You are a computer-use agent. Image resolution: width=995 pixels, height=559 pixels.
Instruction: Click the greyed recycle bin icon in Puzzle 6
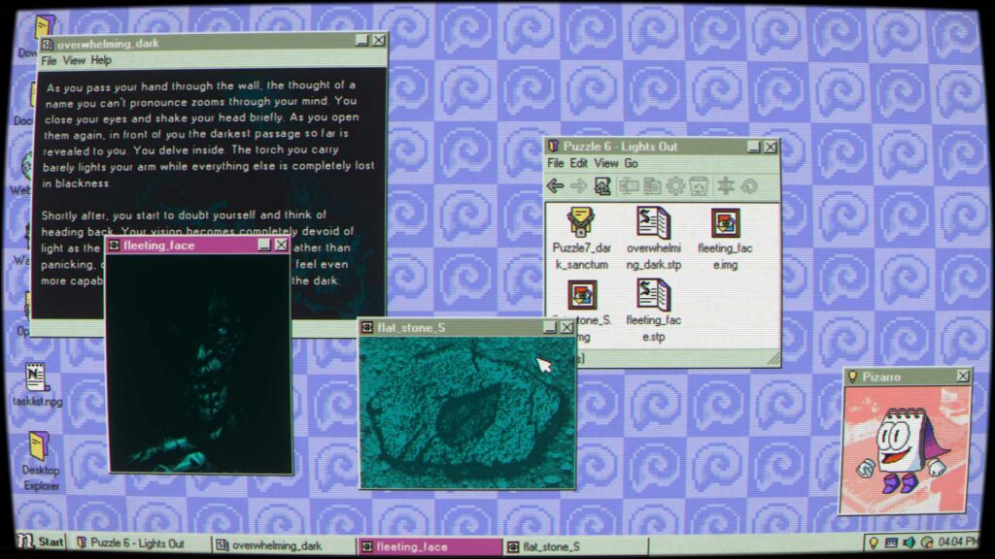coord(699,185)
